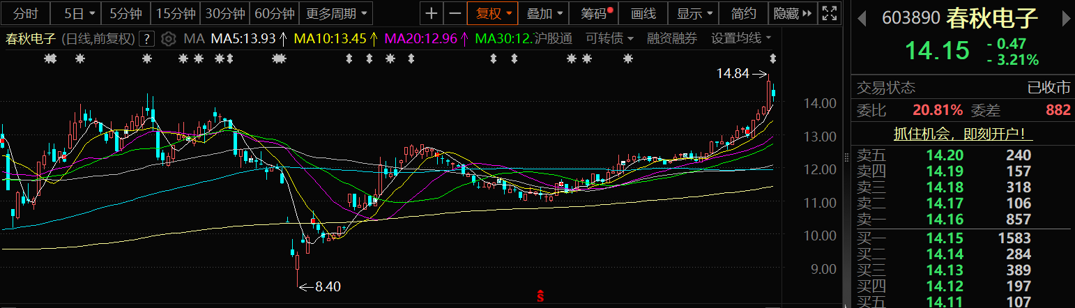Screen dimensions: 1075x308
Task: Open the 设置均线 moving average dropdown
Action: click(x=741, y=38)
